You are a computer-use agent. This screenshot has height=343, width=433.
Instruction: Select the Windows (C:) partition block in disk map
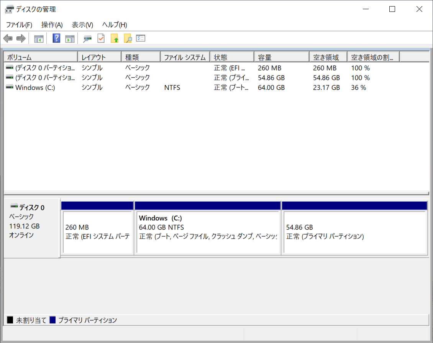(x=208, y=228)
